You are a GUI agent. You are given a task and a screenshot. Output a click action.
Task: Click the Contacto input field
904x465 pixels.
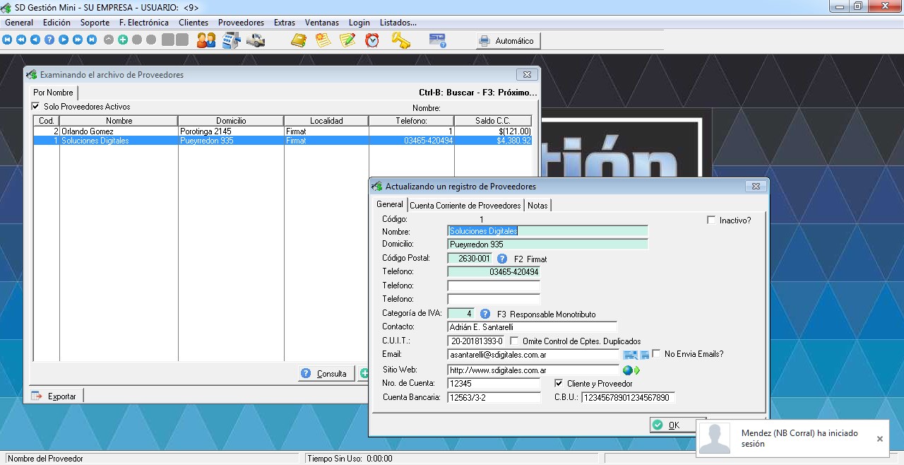pos(532,327)
